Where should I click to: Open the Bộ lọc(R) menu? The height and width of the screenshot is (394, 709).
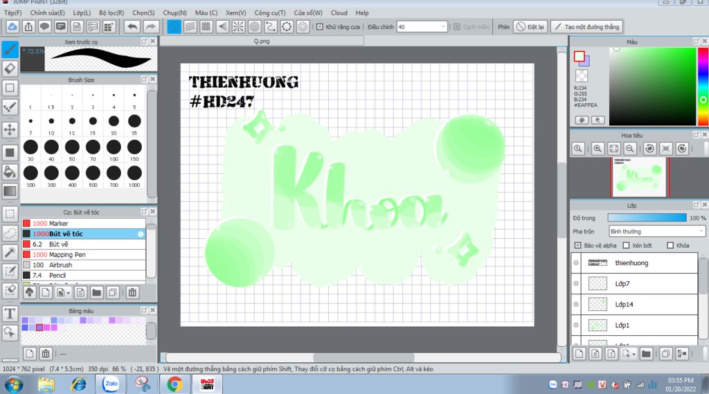click(x=111, y=12)
